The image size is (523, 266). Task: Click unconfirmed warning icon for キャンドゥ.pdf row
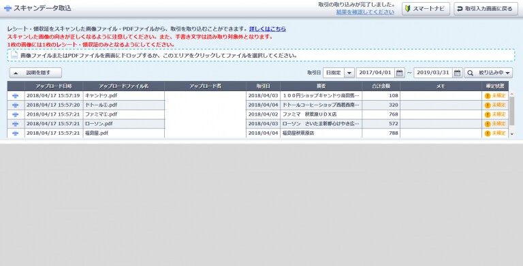(x=488, y=96)
